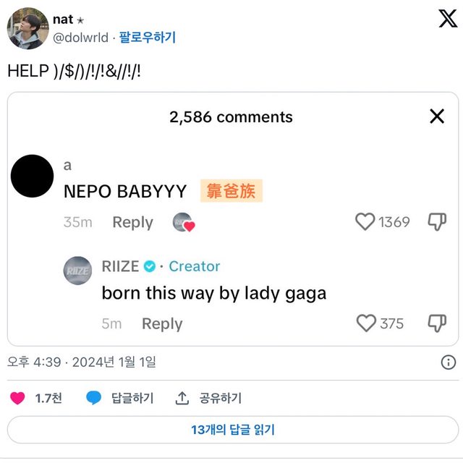
Task: Click the share upload icon
Action: coord(183,398)
